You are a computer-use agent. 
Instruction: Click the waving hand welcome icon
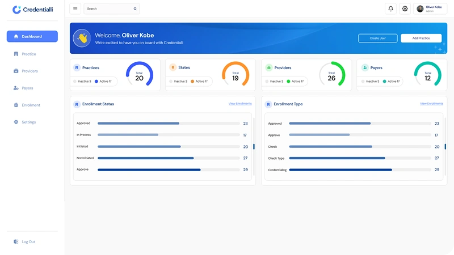82,38
